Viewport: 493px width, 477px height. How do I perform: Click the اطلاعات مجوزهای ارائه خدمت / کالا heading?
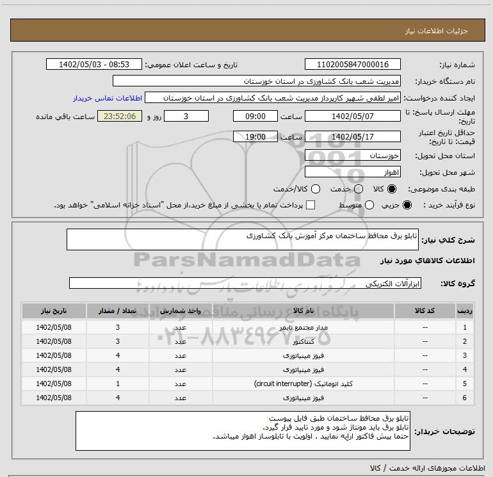click(428, 468)
